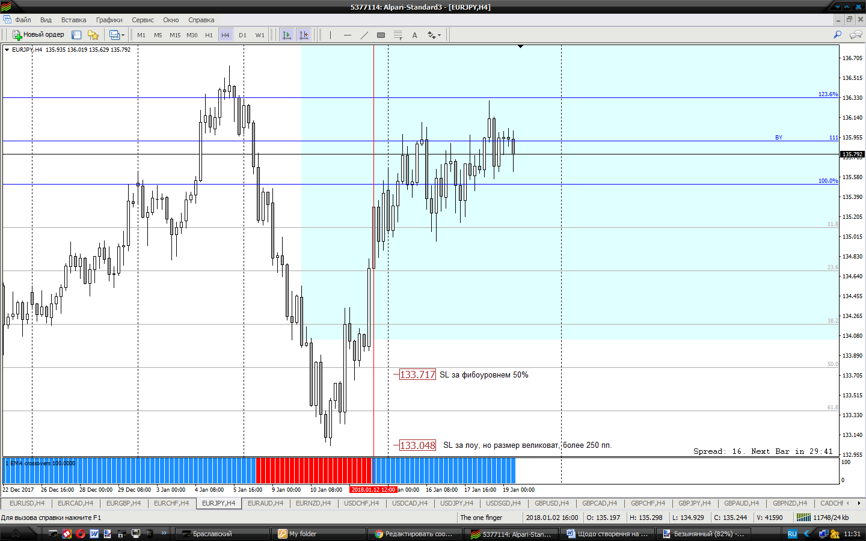Click the red 2018.01.12 12:00 date label
This screenshot has width=866, height=541.
pos(373,489)
